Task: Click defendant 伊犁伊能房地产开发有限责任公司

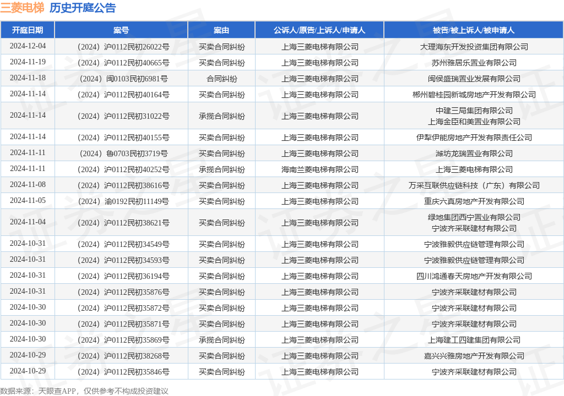Action: click(x=474, y=137)
